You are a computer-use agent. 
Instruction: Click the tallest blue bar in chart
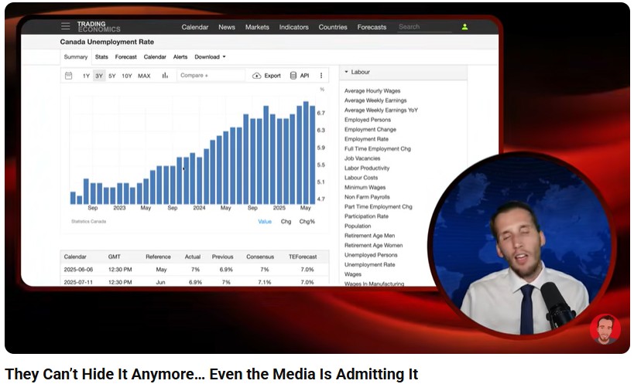click(306, 153)
